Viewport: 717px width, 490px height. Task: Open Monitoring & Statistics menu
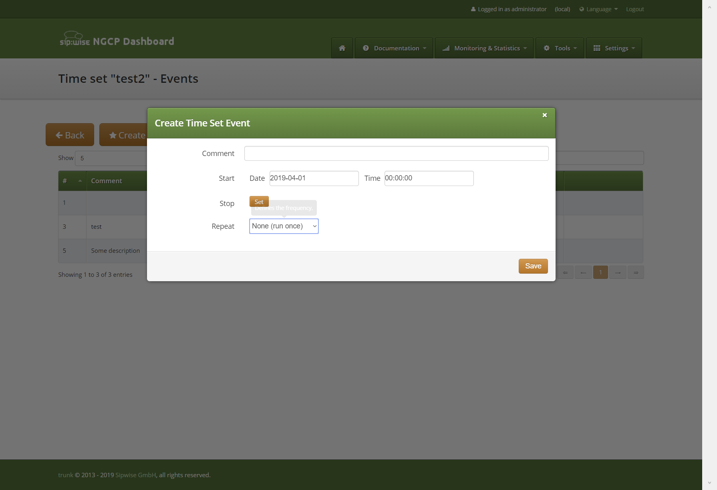[484, 48]
